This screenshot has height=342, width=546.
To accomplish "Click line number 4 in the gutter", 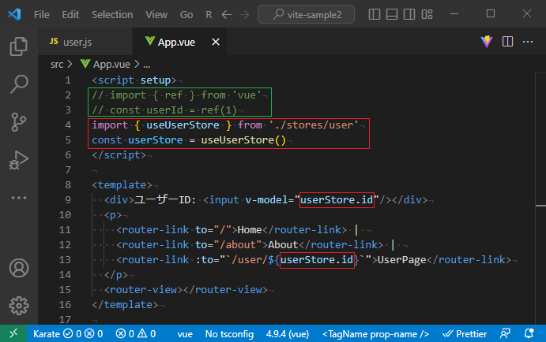I will click(68, 125).
